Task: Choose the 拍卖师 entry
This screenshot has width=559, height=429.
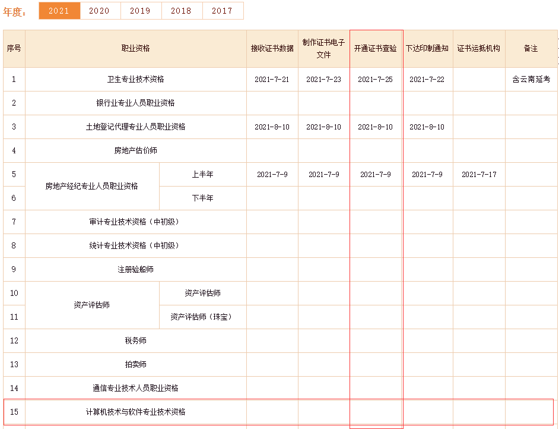Action: click(135, 364)
